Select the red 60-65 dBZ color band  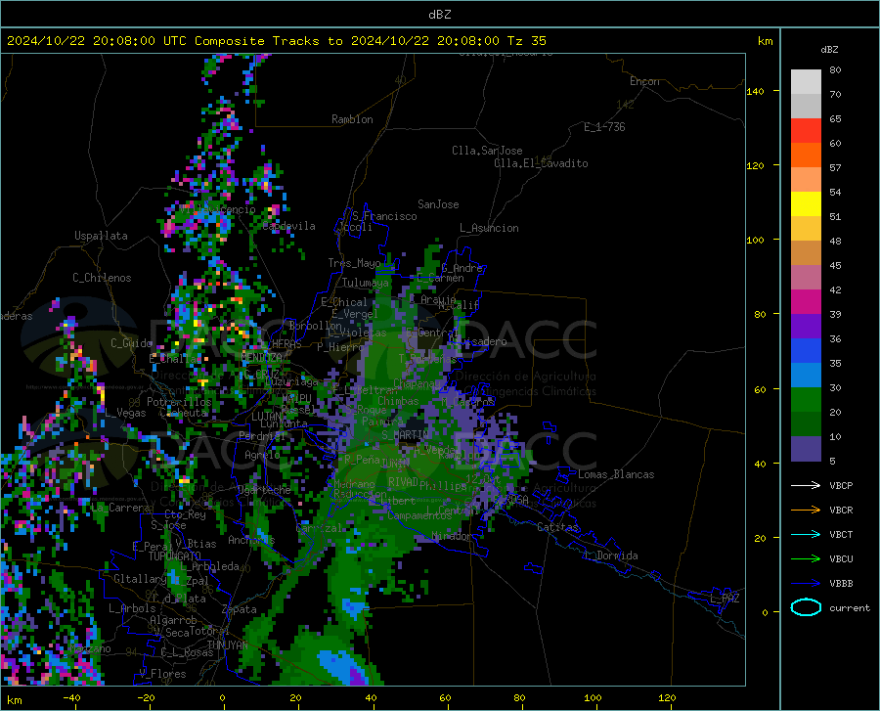[806, 131]
